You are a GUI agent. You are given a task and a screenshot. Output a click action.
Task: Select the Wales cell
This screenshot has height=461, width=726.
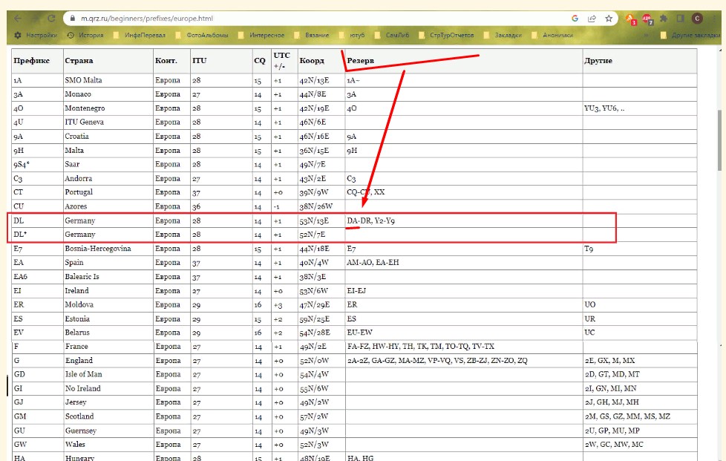(109, 445)
